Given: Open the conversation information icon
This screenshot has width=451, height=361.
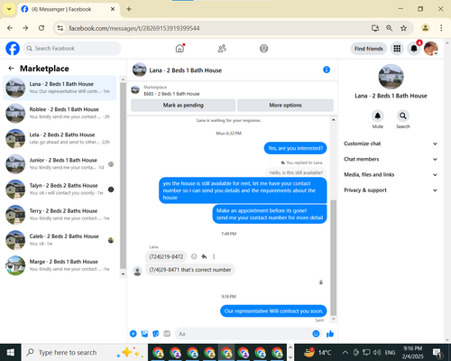Looking at the screenshot, I should [327, 69].
